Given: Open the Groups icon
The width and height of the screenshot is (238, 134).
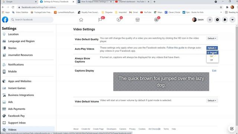Looking at the screenshot, I should [x=156, y=20].
